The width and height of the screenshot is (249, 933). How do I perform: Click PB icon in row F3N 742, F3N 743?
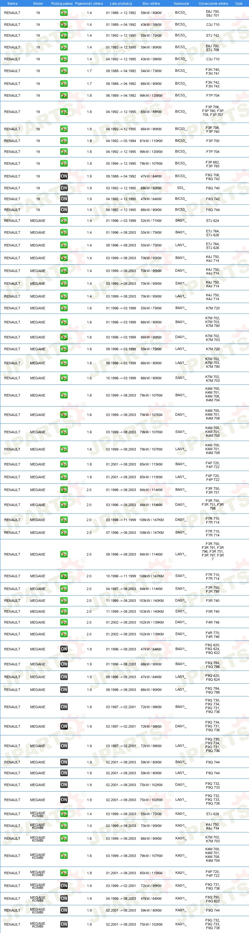point(64,84)
